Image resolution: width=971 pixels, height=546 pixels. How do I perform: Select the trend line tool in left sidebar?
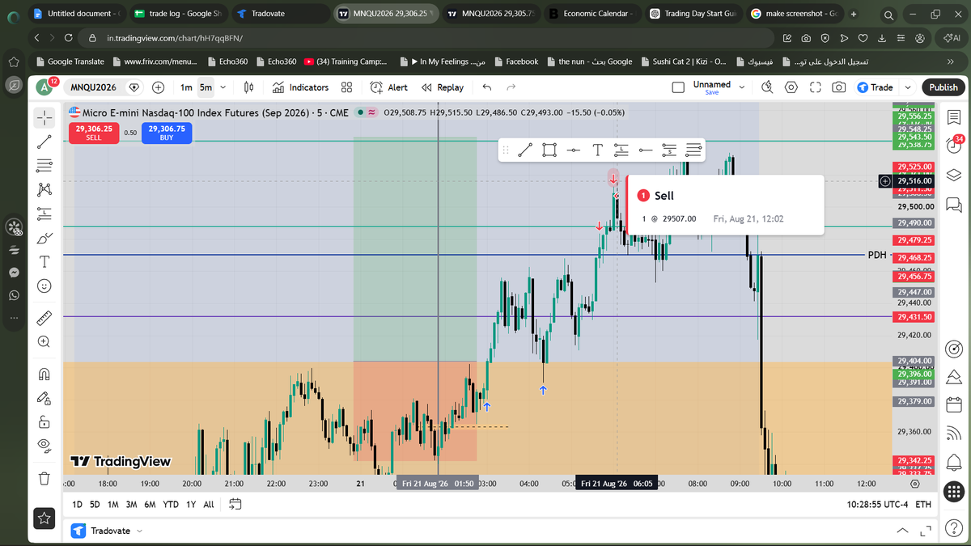(x=45, y=142)
